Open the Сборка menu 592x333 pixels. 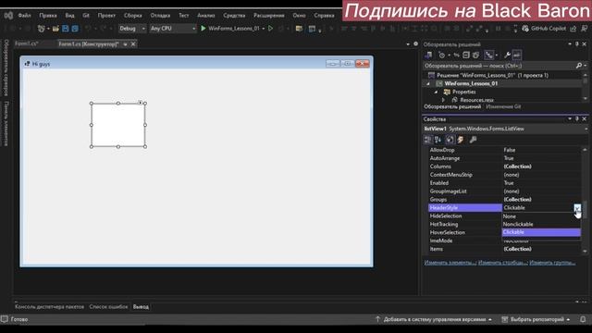[133, 16]
